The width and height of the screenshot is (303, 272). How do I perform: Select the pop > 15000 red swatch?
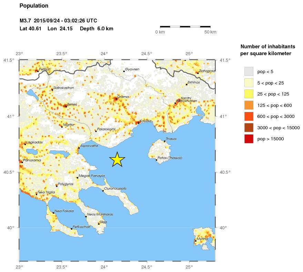point(249,139)
